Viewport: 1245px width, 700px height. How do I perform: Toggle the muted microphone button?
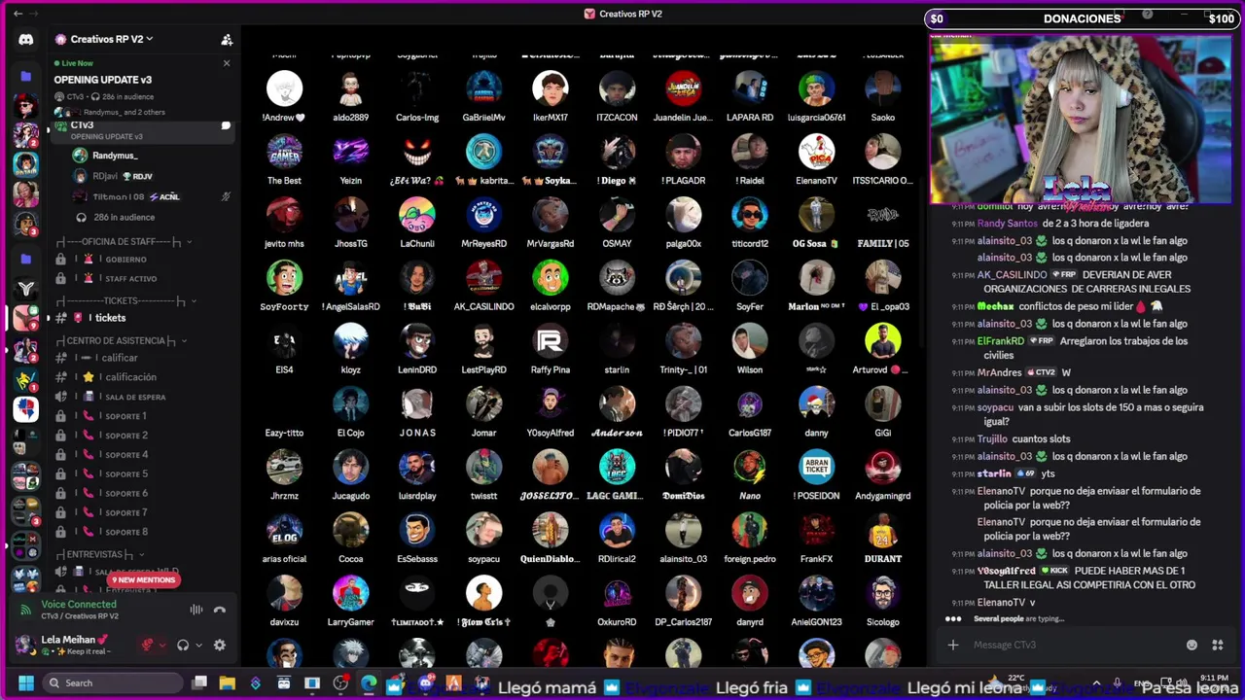(x=148, y=645)
